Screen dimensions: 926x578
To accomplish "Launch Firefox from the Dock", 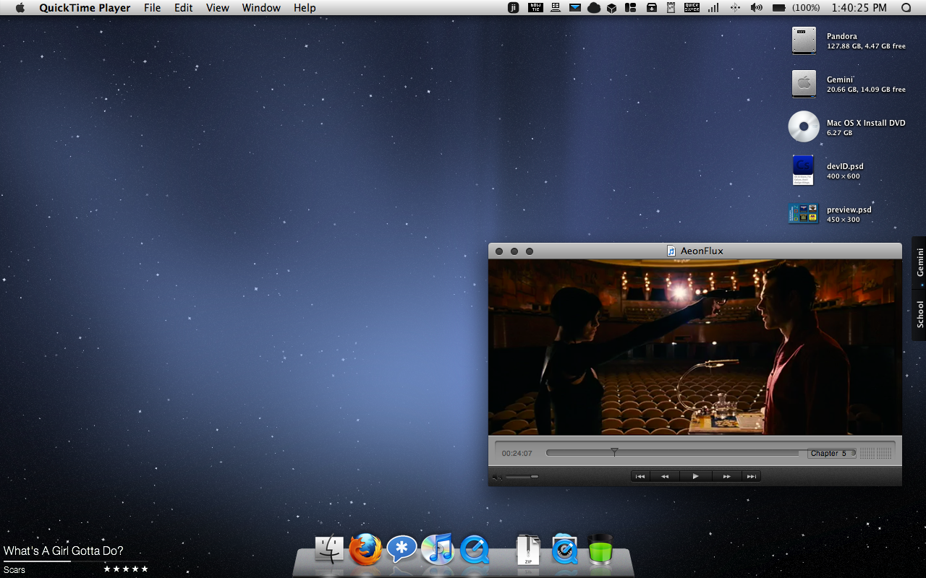I will pos(365,550).
